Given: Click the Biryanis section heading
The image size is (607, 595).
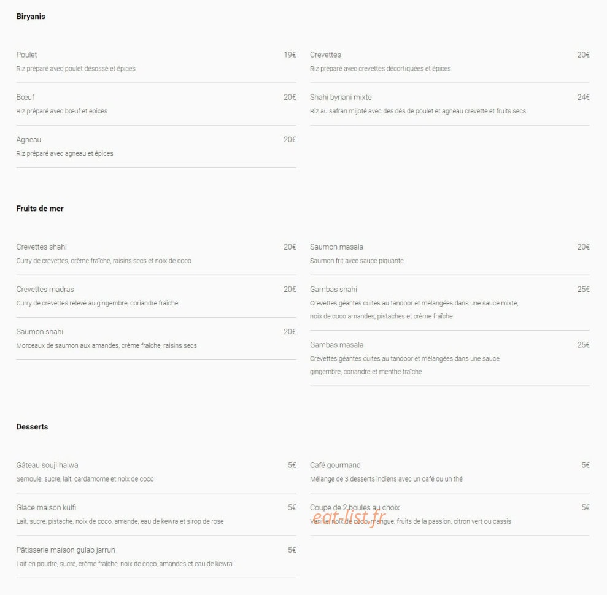Looking at the screenshot, I should (31, 16).
